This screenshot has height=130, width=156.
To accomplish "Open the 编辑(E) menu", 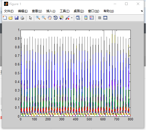I will click(x=23, y=11).
